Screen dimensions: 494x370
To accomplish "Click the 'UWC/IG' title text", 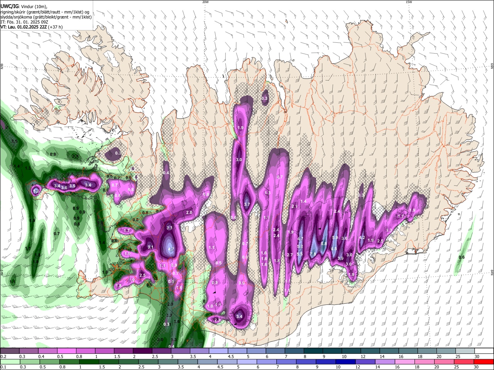I will [x=9, y=6].
